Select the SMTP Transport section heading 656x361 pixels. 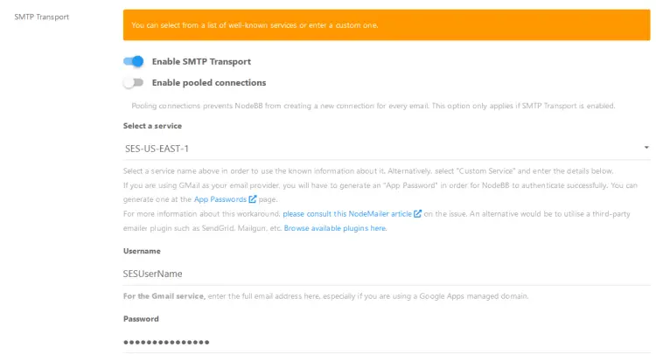42,17
